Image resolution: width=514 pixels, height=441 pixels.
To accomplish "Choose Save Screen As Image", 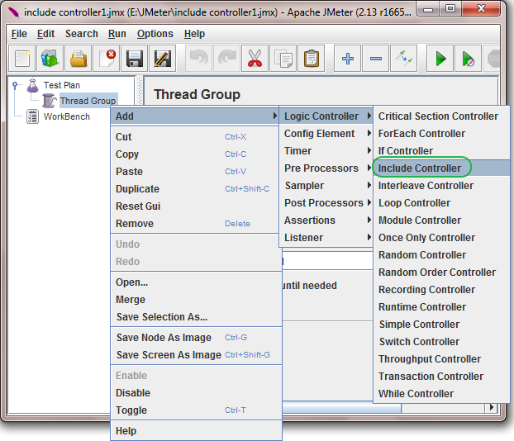I will pos(196,355).
